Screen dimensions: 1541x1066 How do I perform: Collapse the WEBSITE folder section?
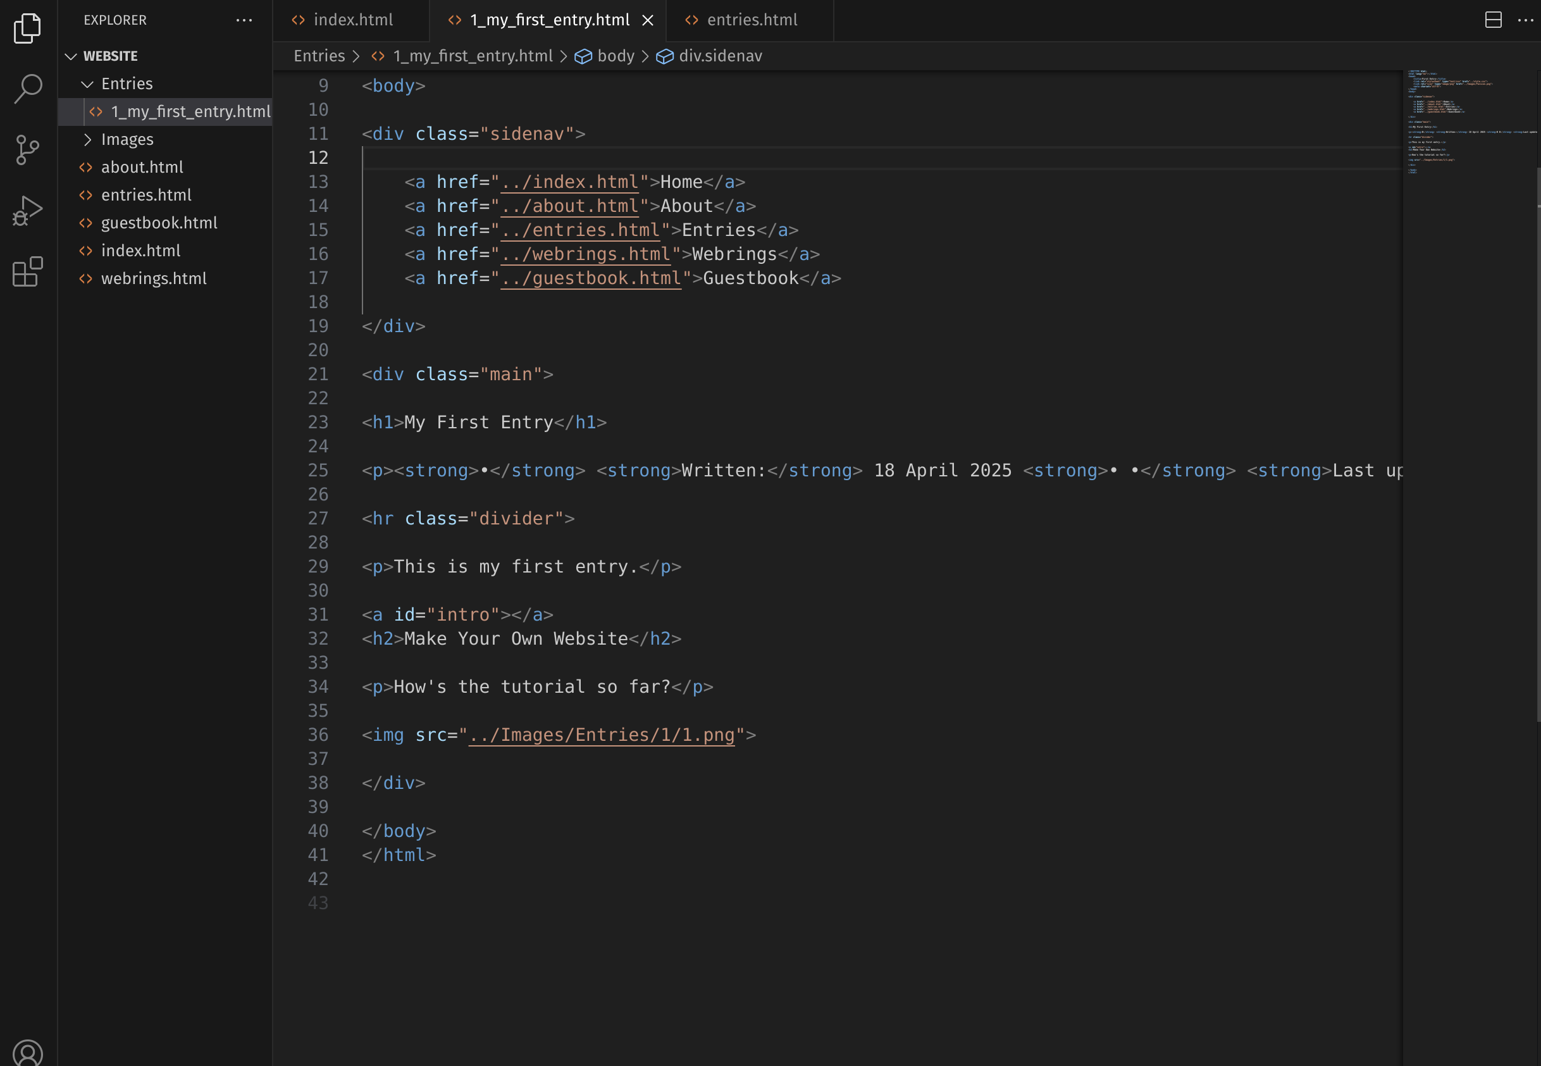pos(71,56)
